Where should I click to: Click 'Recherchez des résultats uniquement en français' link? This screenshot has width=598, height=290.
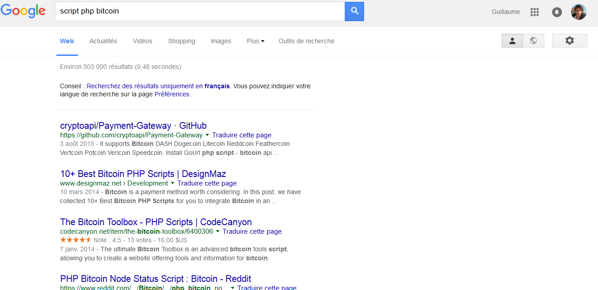pyautogui.click(x=158, y=86)
